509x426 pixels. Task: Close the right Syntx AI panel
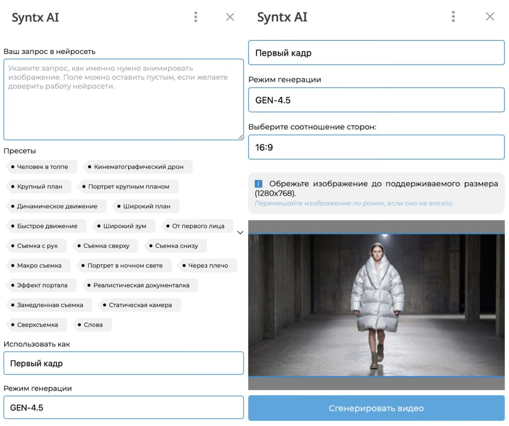pos(489,17)
